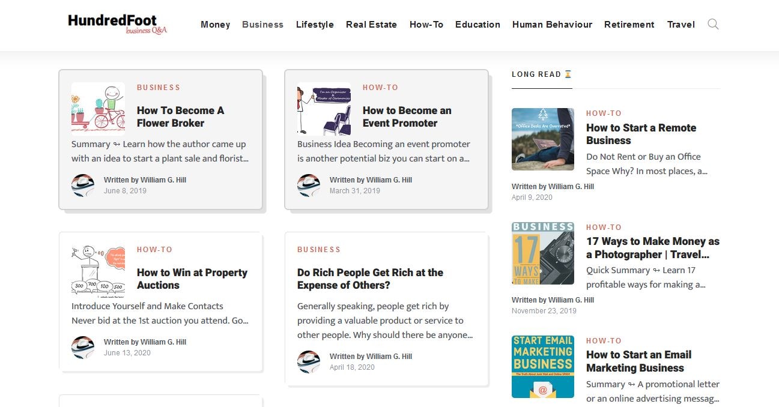
Task: Open the remote work laptop thumbnail image
Action: pyautogui.click(x=542, y=139)
